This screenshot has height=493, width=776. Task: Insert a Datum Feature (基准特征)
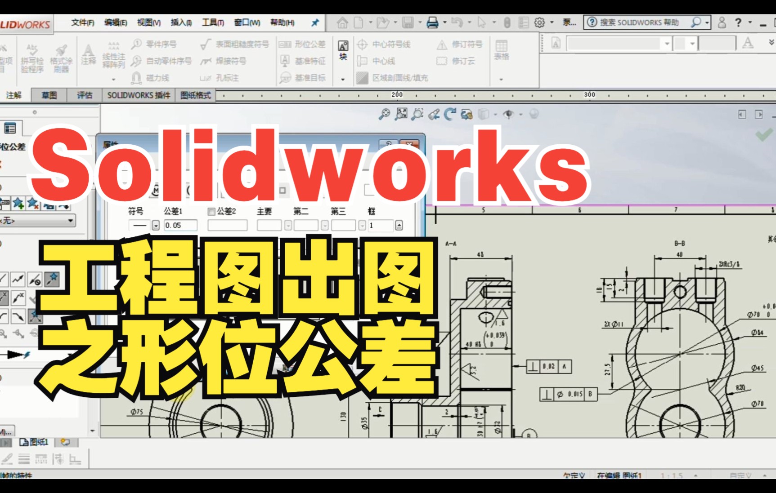click(302, 61)
